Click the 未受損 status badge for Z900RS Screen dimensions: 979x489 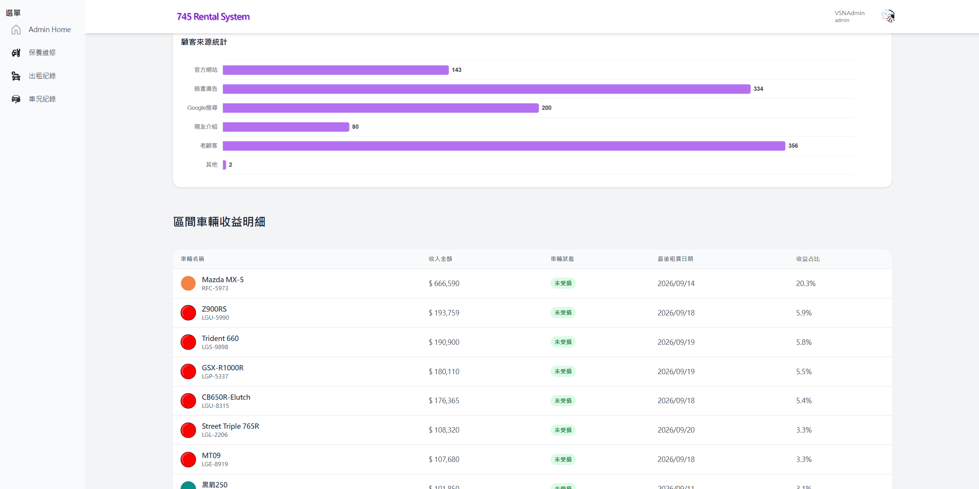[x=563, y=313]
